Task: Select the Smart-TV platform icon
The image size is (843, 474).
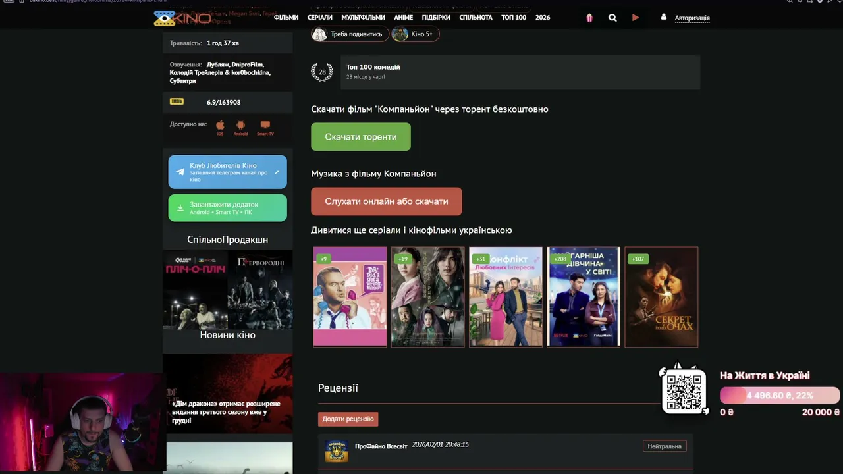Action: click(265, 125)
